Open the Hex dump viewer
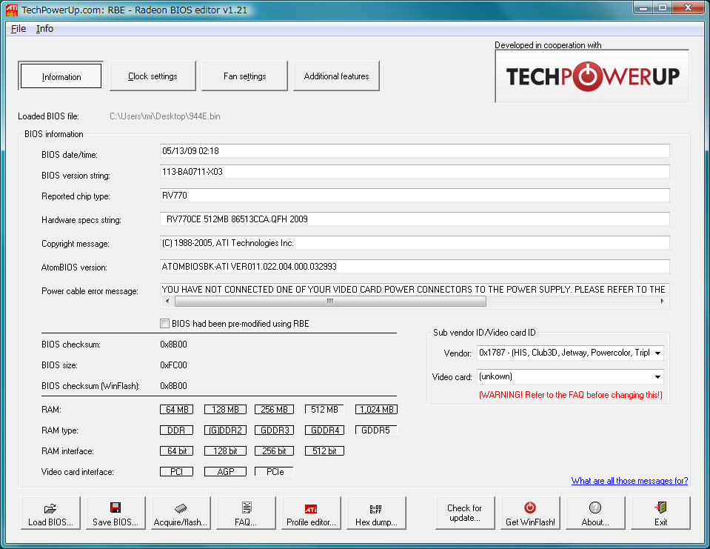 [376, 513]
